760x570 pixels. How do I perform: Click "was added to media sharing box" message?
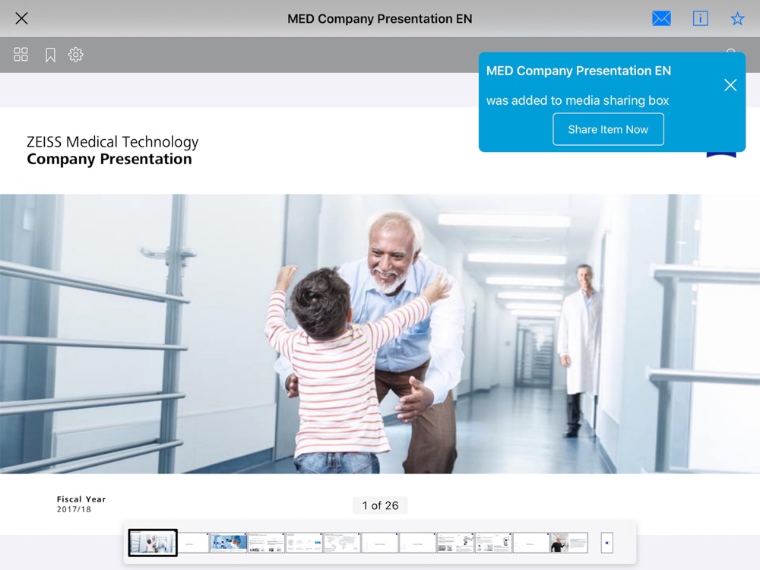[x=578, y=100]
